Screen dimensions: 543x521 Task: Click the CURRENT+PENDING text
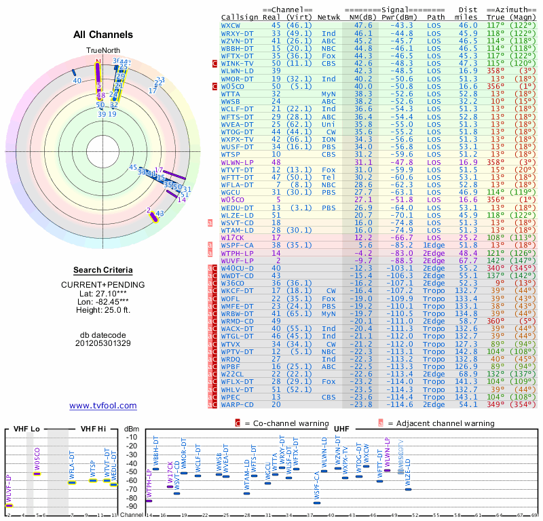(103, 285)
